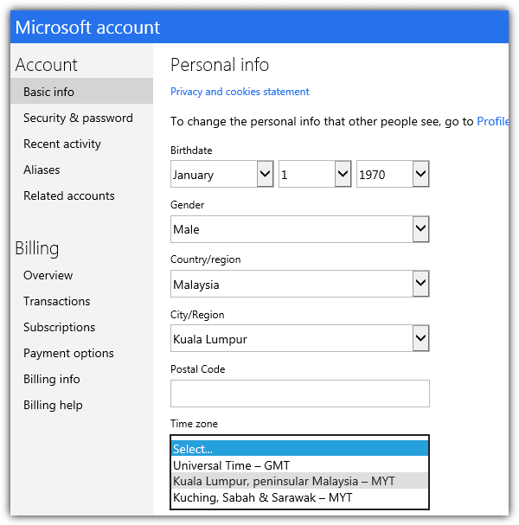Open the City/Region dropdown showing Kuala Lumpur
The image size is (519, 525).
(299, 338)
